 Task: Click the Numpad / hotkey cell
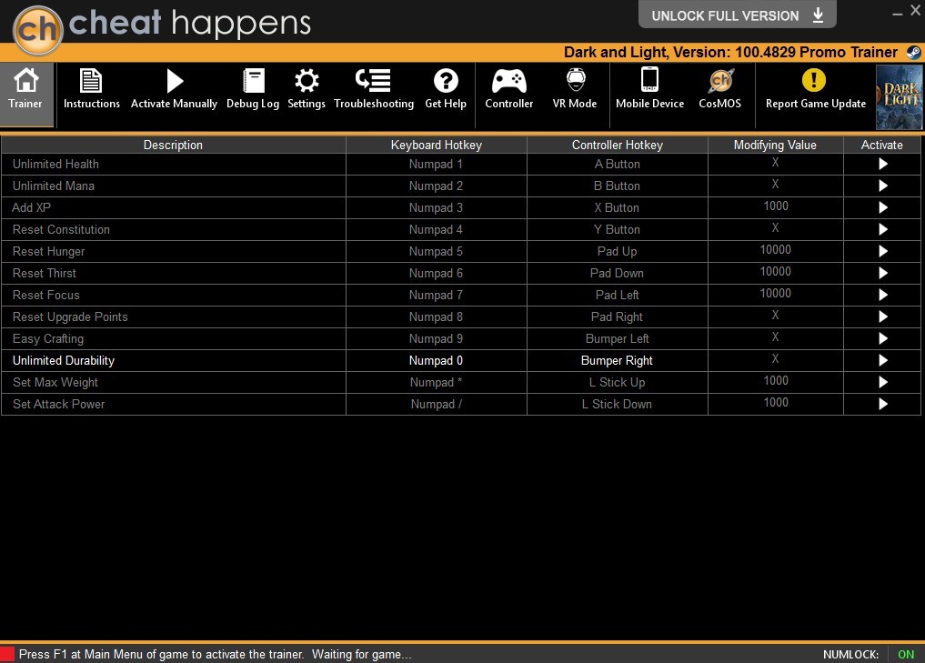[436, 404]
